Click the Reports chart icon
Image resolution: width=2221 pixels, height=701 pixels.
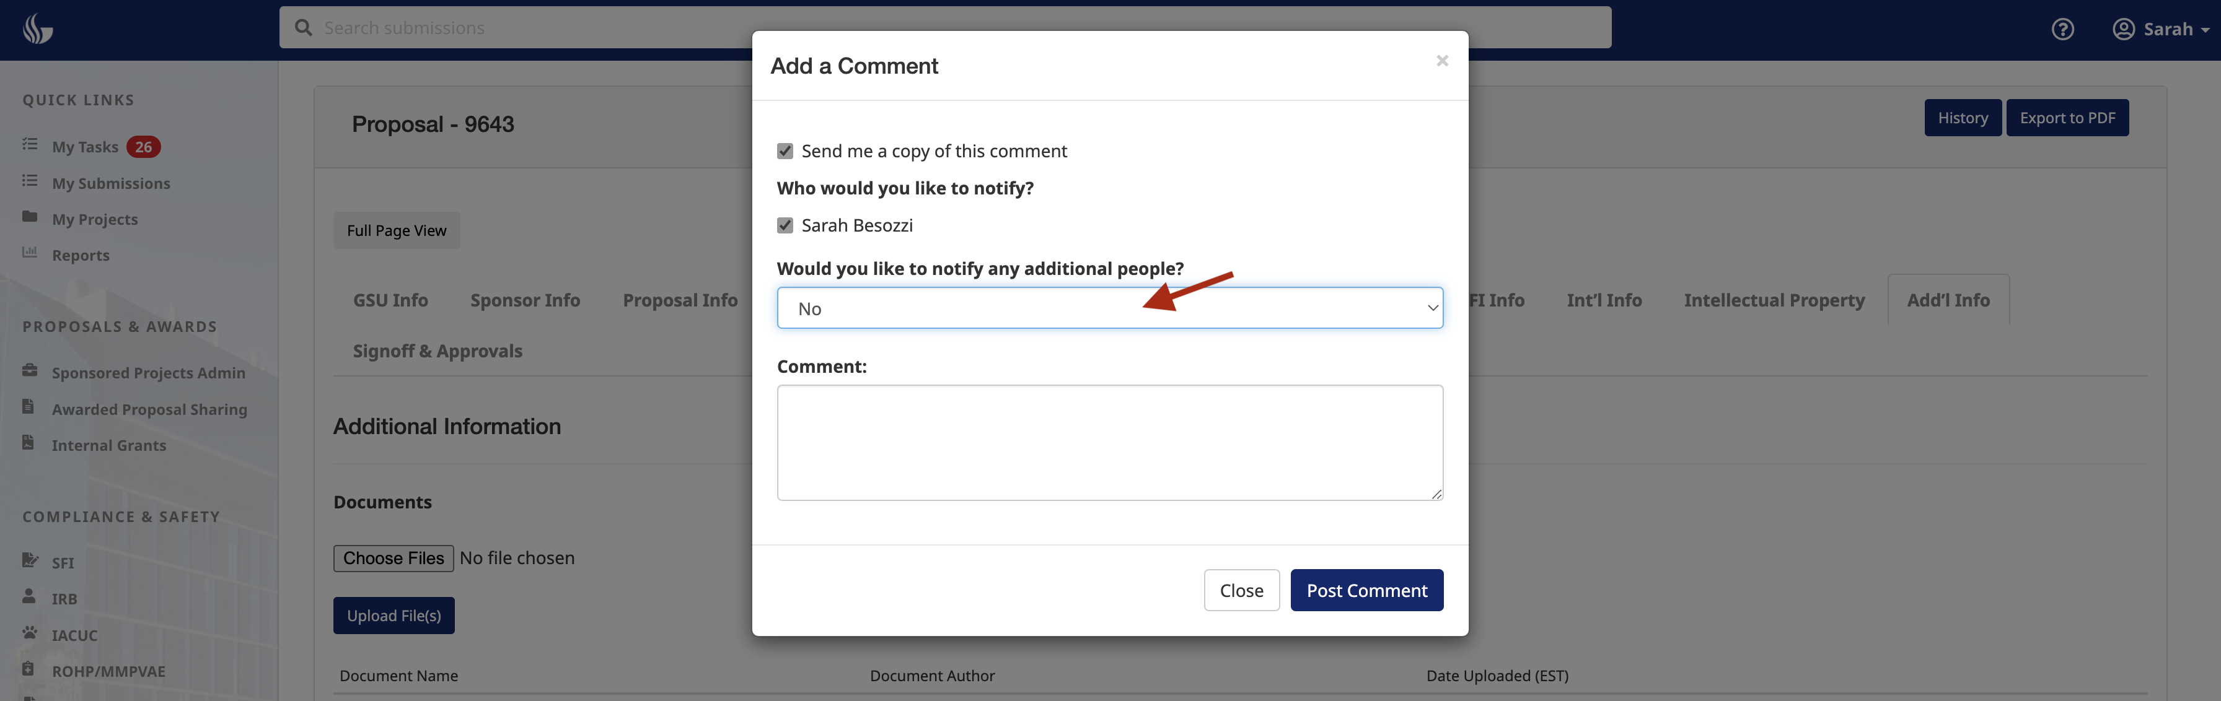pyautogui.click(x=30, y=253)
